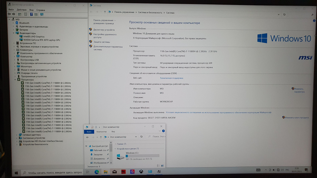This screenshot has width=317, height=178.
Task: Click Microsoft license terms link
Action: [x=218, y=112]
